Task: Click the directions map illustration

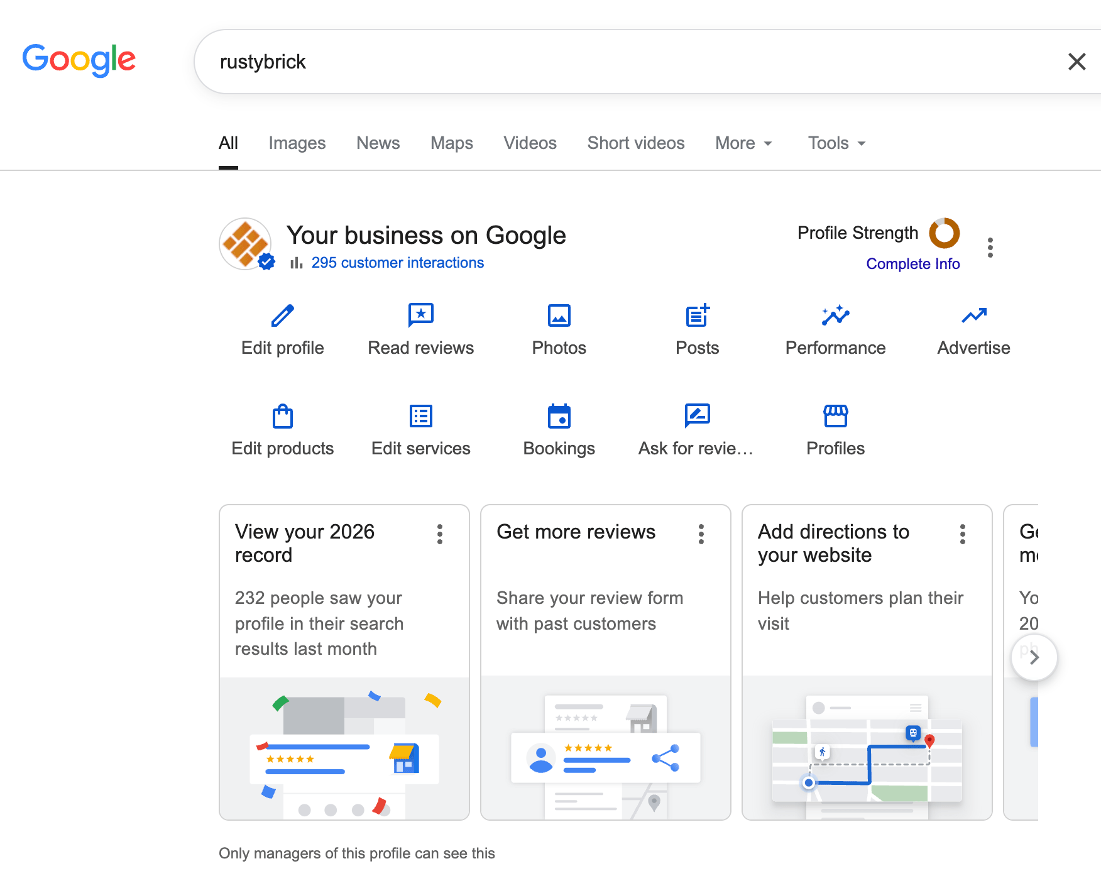Action: click(867, 748)
